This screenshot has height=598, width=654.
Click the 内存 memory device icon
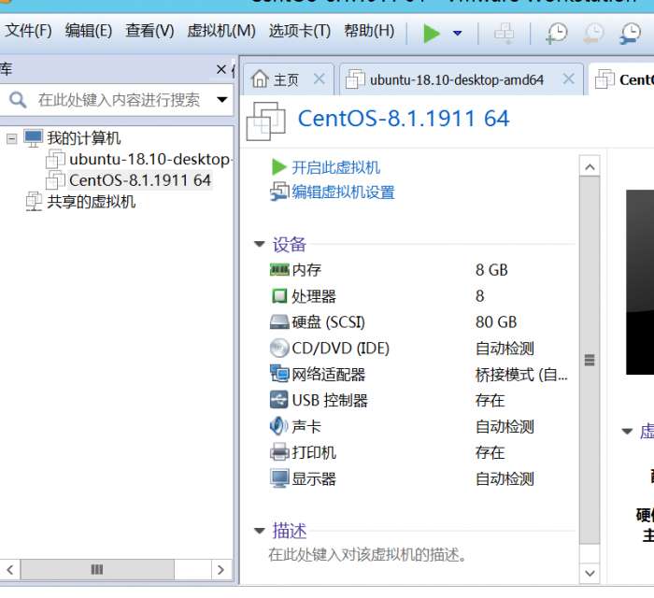(x=279, y=270)
